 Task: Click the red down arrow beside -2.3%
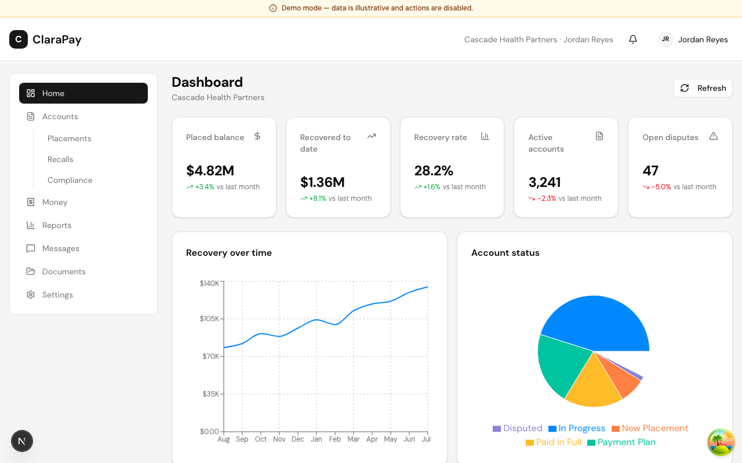pos(532,199)
